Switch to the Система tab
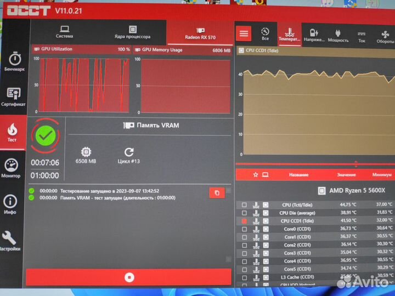The image size is (395, 296). [x=65, y=32]
